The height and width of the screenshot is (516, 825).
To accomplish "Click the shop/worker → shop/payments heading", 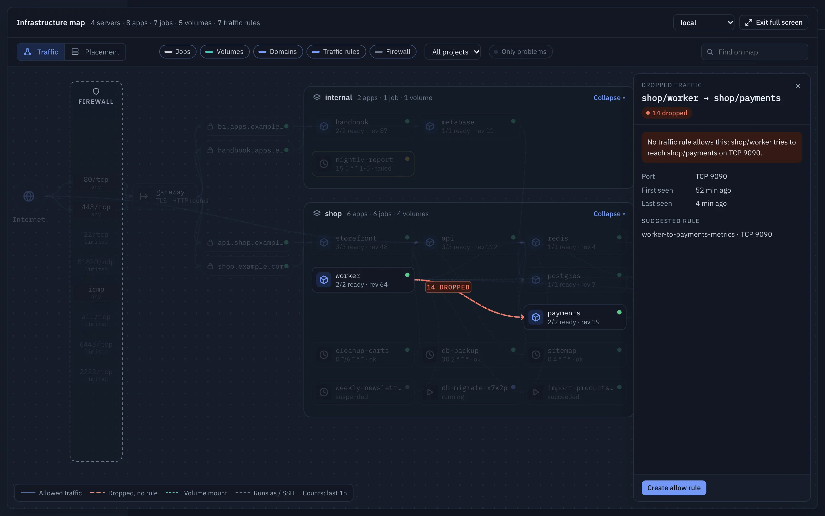I will point(711,98).
